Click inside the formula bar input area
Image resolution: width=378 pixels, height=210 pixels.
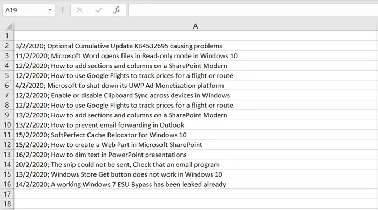[253, 10]
